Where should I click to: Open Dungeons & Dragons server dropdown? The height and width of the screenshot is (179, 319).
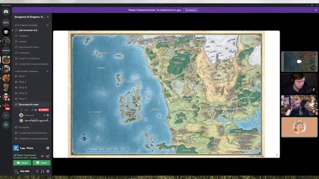[x=31, y=17]
